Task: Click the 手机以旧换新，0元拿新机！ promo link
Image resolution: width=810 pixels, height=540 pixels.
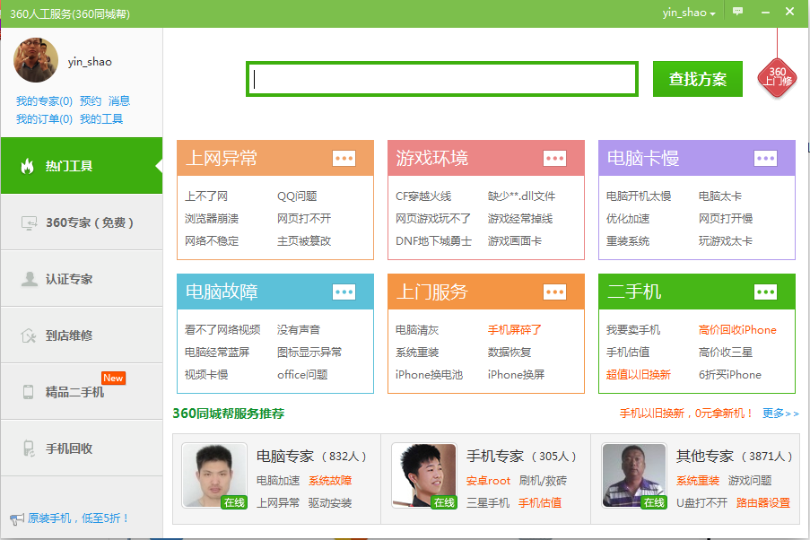Action: pyautogui.click(x=686, y=414)
